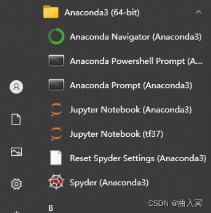Open the user account avatar in sidebar
The image size is (211, 213).
16,86
